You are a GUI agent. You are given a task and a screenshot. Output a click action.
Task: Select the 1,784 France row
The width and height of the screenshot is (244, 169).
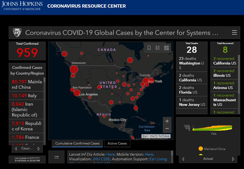(x=26, y=137)
